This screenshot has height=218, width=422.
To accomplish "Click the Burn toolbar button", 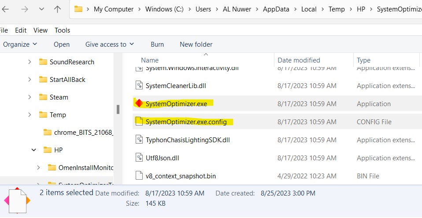I will coord(157,44).
